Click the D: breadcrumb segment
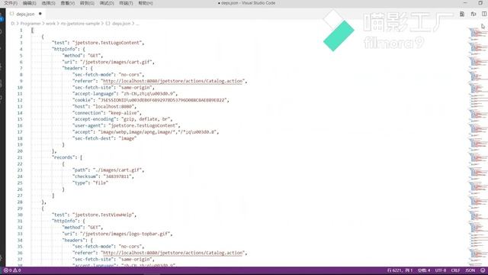The image size is (488, 275). pyautogui.click(x=13, y=24)
